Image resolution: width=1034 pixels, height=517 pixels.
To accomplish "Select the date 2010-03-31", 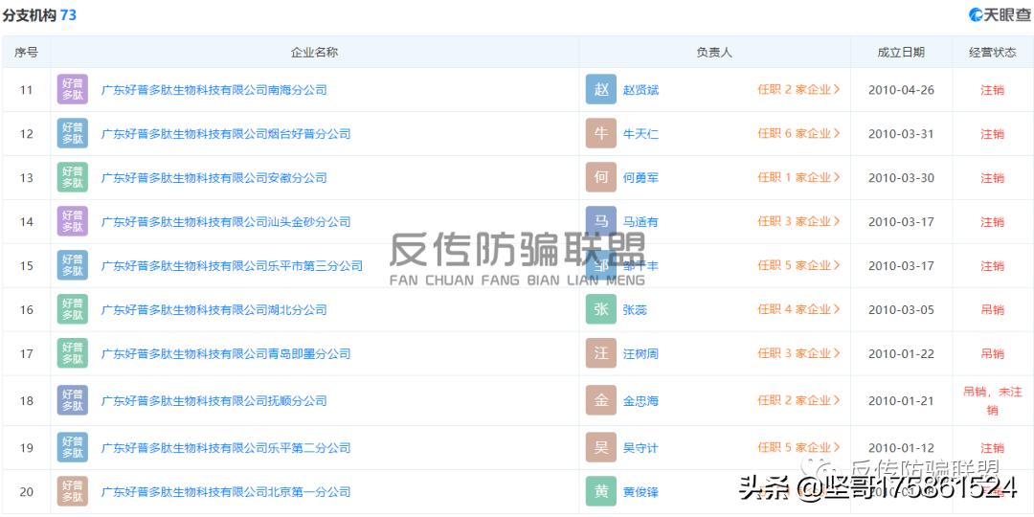I will click(901, 134).
